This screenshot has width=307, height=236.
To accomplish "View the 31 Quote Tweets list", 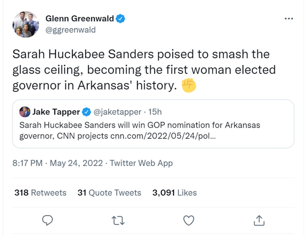I will (x=109, y=193).
